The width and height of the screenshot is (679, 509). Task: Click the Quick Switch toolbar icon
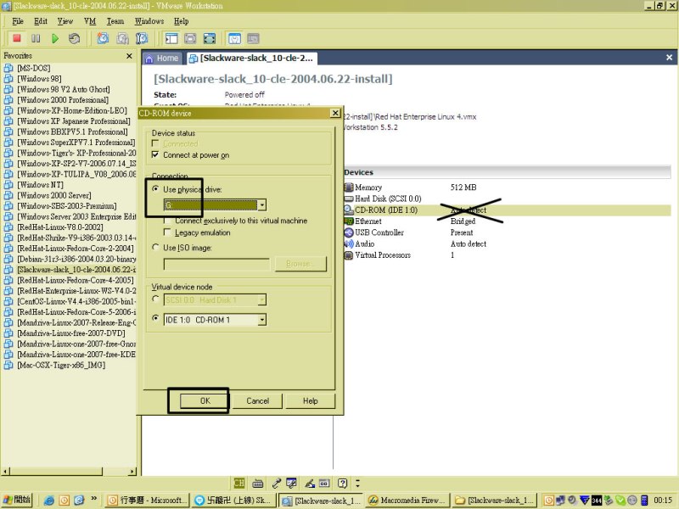pyautogui.click(x=190, y=38)
